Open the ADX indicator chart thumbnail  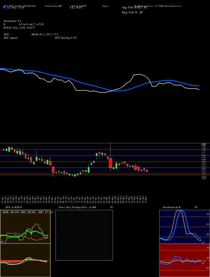pyautogui.click(x=25, y=227)
